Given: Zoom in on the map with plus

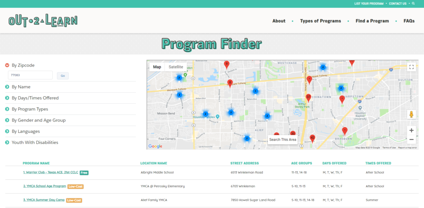Looking at the screenshot, I should coord(411,131).
